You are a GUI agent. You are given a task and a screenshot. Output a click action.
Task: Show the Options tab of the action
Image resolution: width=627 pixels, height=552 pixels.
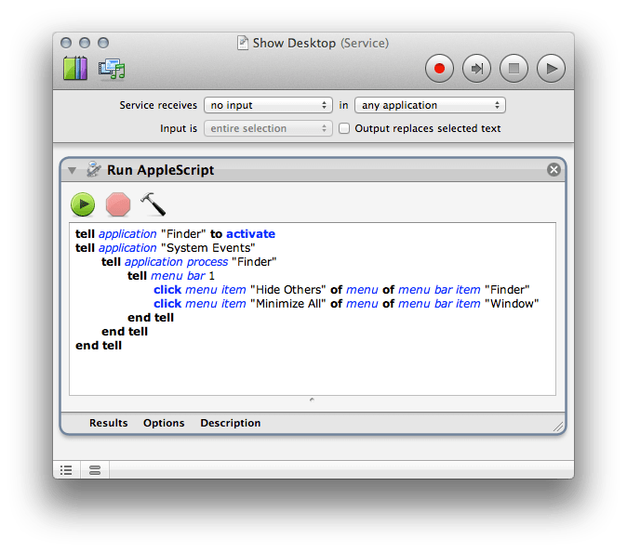click(164, 423)
